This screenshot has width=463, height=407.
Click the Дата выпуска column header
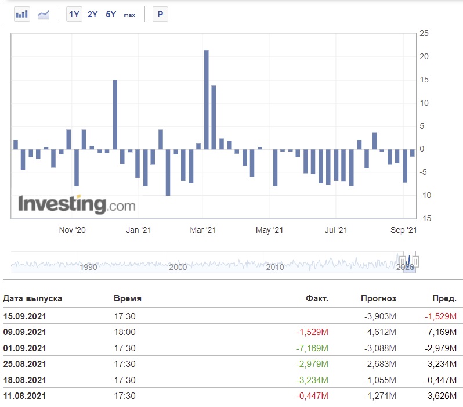tap(32, 298)
